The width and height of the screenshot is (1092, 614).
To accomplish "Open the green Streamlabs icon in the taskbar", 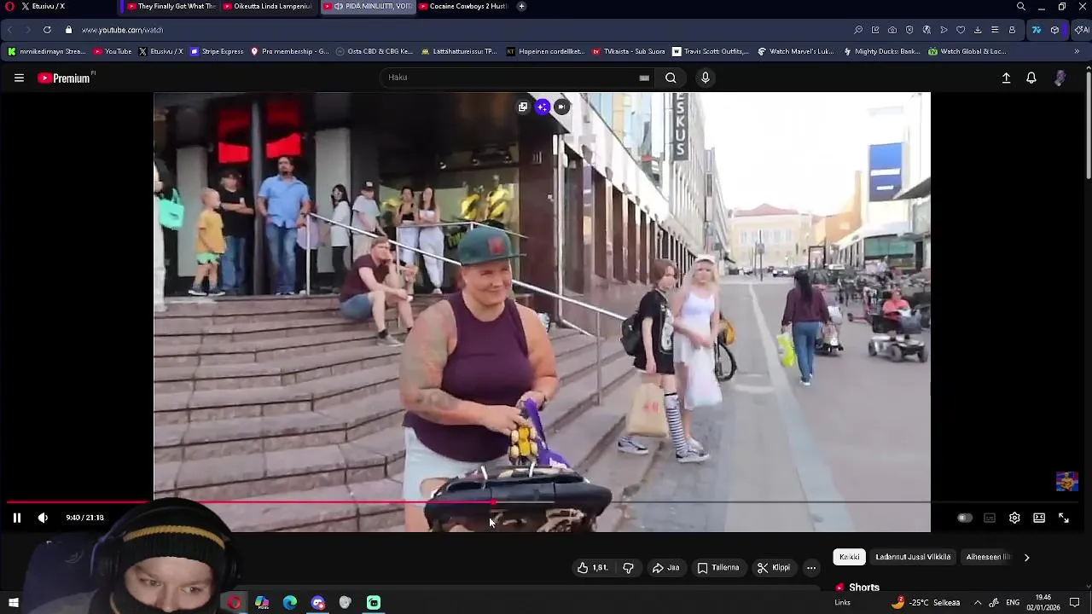I will [374, 603].
